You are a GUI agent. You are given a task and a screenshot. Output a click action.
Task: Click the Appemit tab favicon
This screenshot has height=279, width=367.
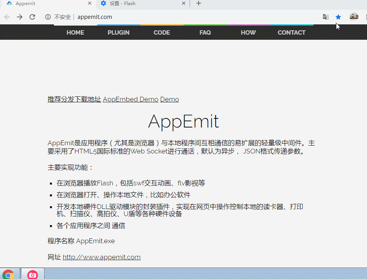pos(9,3)
